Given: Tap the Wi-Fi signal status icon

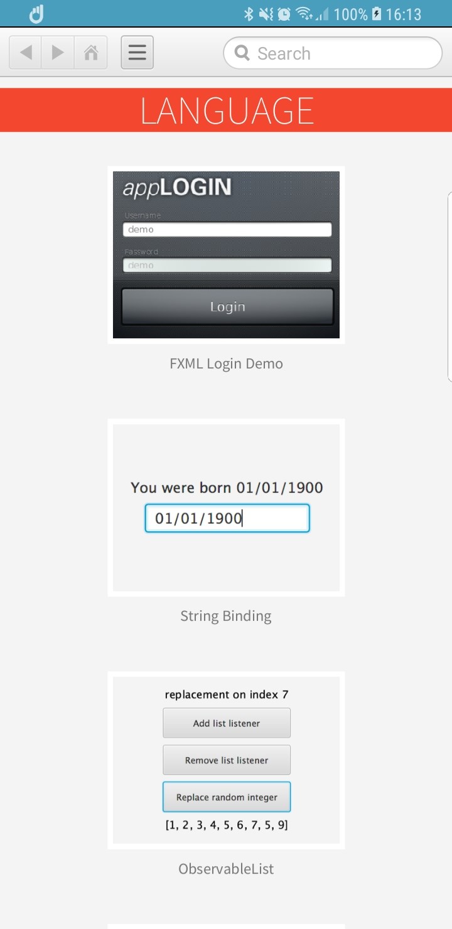Looking at the screenshot, I should click(x=304, y=14).
